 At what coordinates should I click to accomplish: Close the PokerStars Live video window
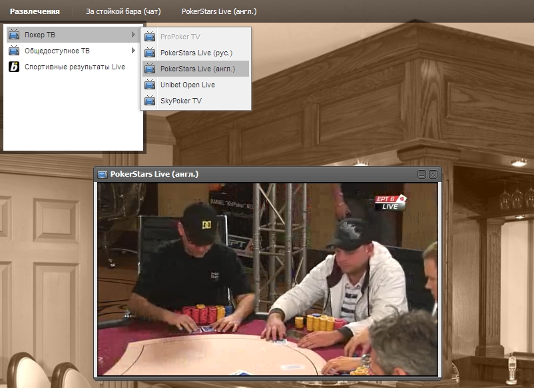(x=433, y=175)
